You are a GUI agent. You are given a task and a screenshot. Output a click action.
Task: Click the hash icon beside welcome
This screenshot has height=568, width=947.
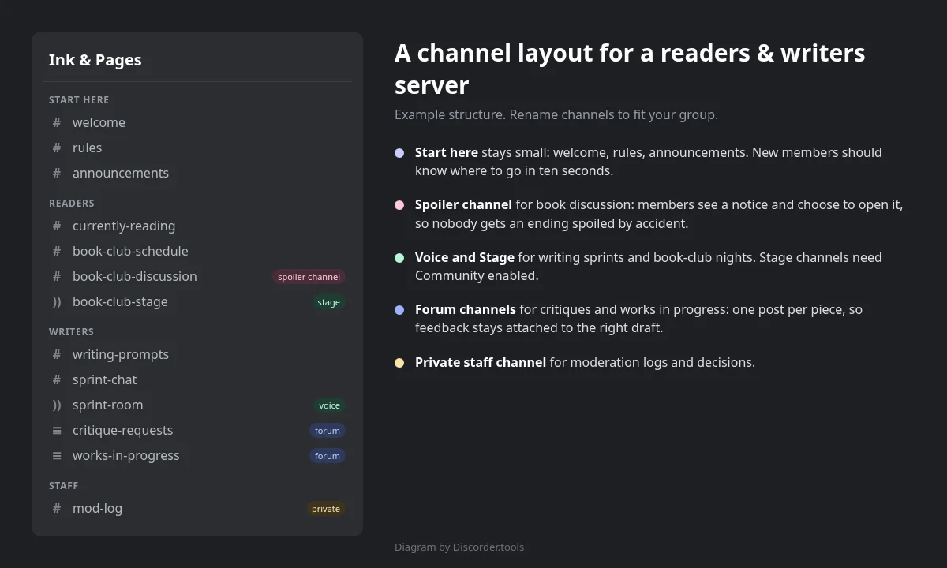click(x=57, y=122)
